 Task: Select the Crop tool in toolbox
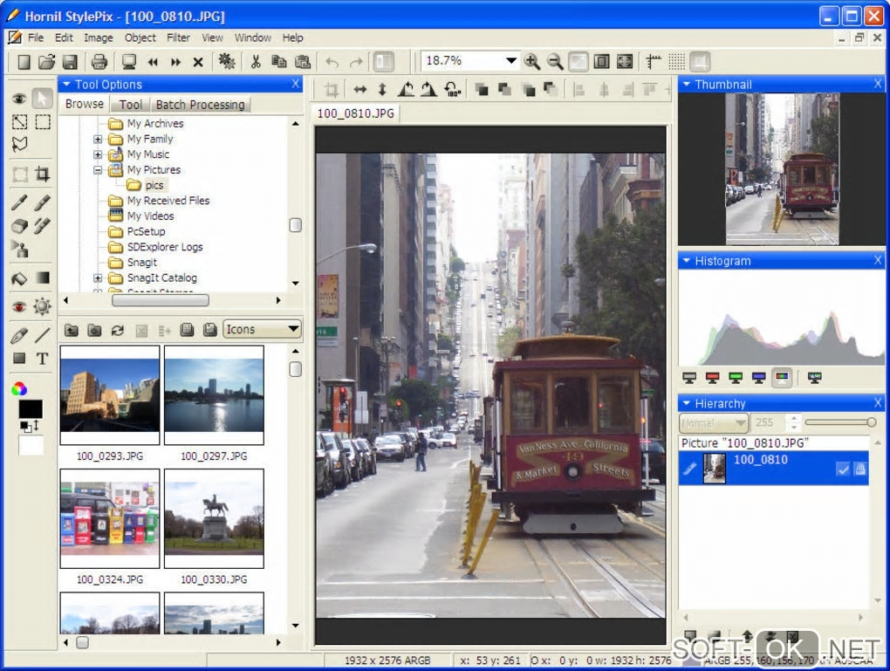point(42,174)
